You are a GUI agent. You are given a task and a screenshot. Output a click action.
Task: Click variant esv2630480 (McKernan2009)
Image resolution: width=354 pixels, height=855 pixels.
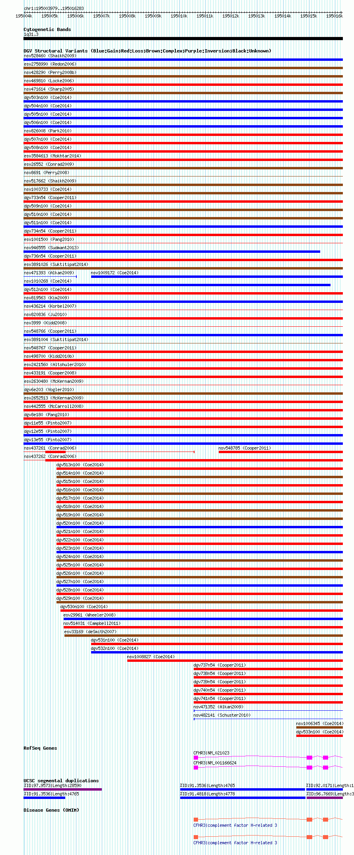click(53, 381)
